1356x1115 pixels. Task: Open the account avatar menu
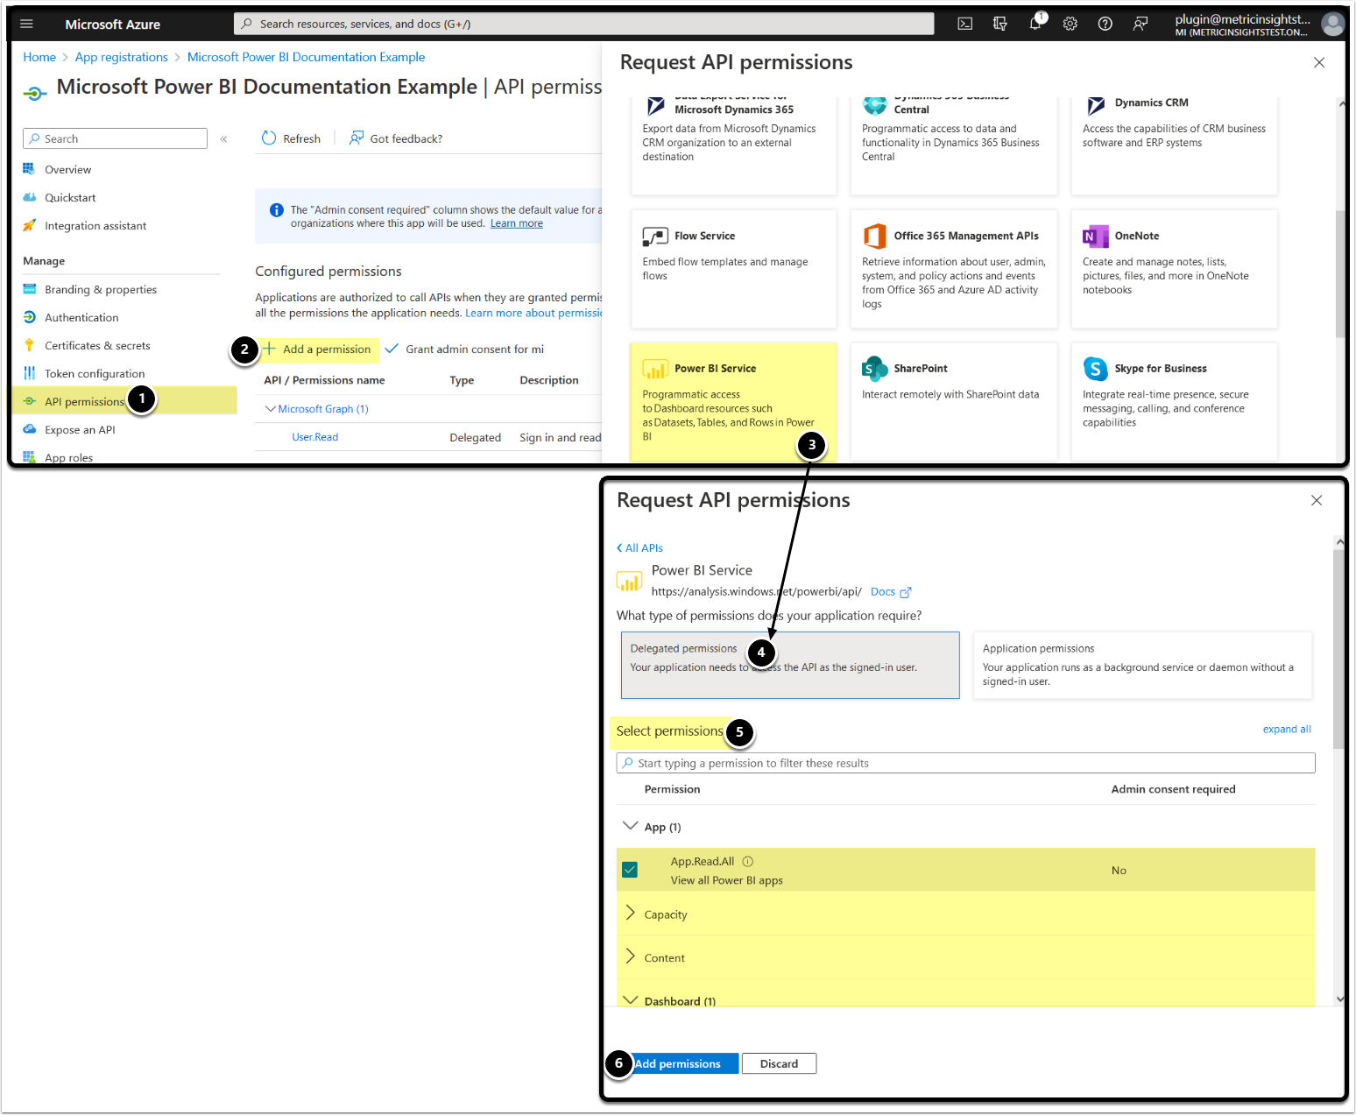[1333, 25]
